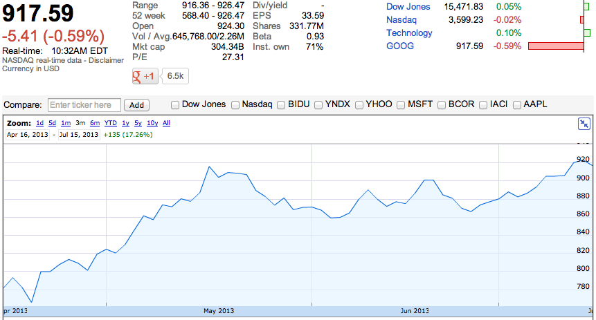The image size is (596, 320).
Task: Switch chart zoom to 6m
Action: click(95, 123)
